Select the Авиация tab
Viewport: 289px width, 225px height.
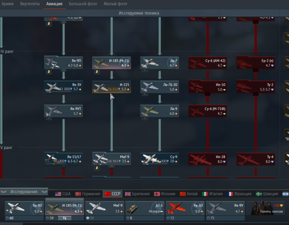[54, 4]
